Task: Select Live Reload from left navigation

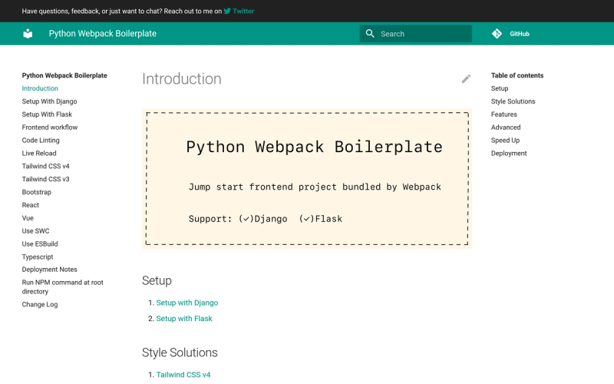Action: pyautogui.click(x=39, y=154)
